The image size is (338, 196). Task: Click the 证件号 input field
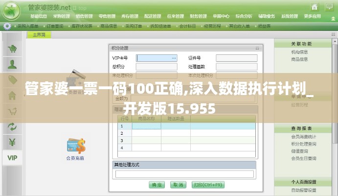[x=237, y=58]
